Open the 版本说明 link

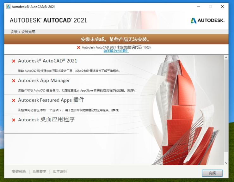(x=60, y=172)
